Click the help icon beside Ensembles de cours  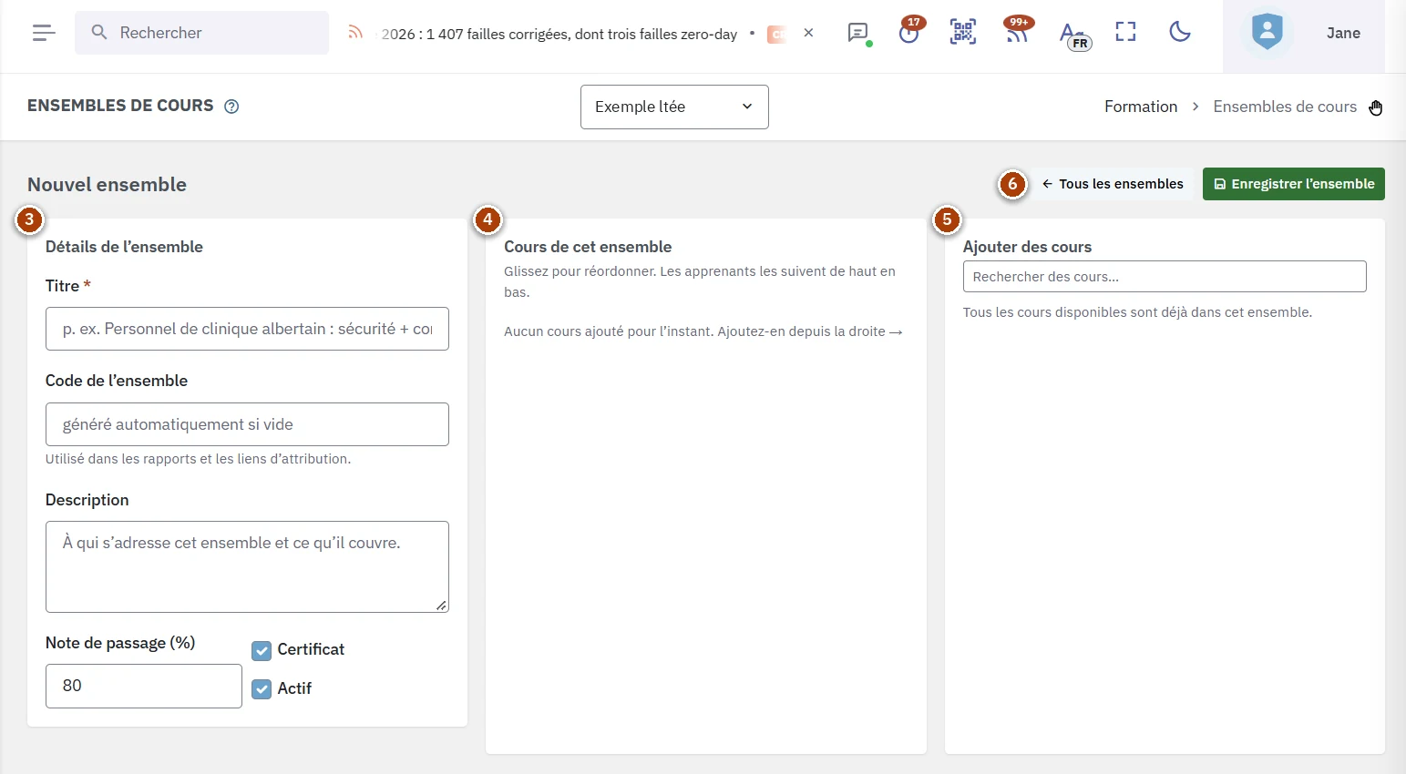coord(231,107)
